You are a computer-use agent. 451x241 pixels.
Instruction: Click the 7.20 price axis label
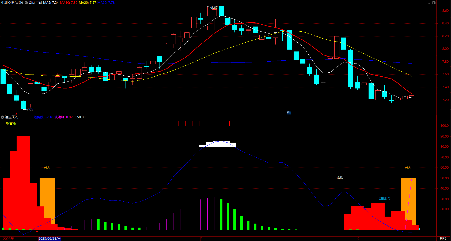(445, 100)
